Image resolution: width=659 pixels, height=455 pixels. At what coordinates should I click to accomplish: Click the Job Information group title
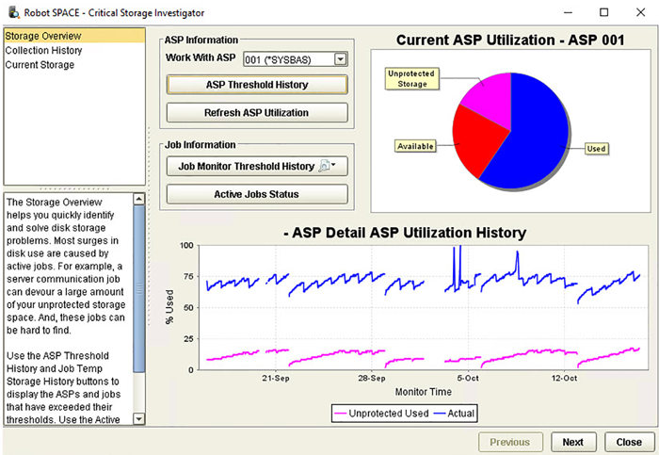[x=200, y=145]
